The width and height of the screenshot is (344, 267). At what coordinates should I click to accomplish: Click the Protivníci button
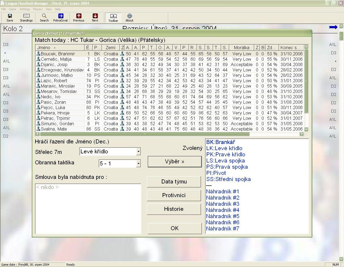pyautogui.click(x=174, y=195)
